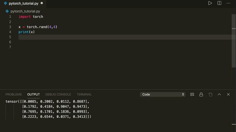Run the Python file with play icon
The width and height of the screenshot is (236, 132).
point(210,3)
